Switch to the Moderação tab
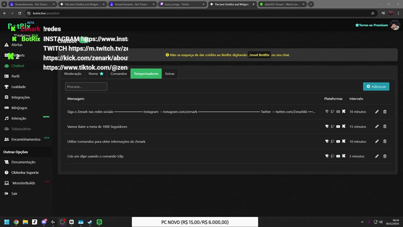The height and width of the screenshot is (227, 403). [x=73, y=73]
